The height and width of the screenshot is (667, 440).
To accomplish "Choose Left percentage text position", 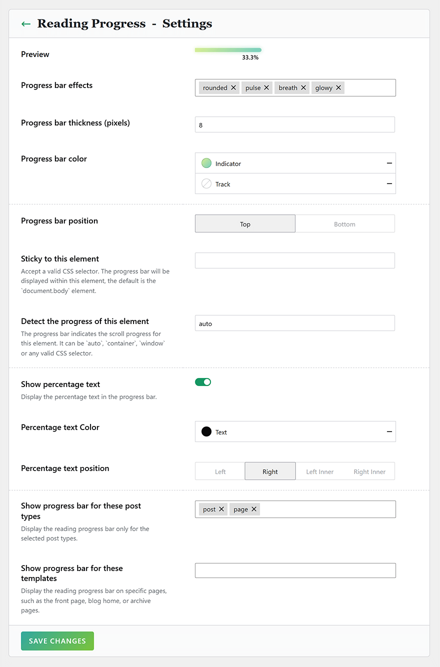I will tap(220, 471).
